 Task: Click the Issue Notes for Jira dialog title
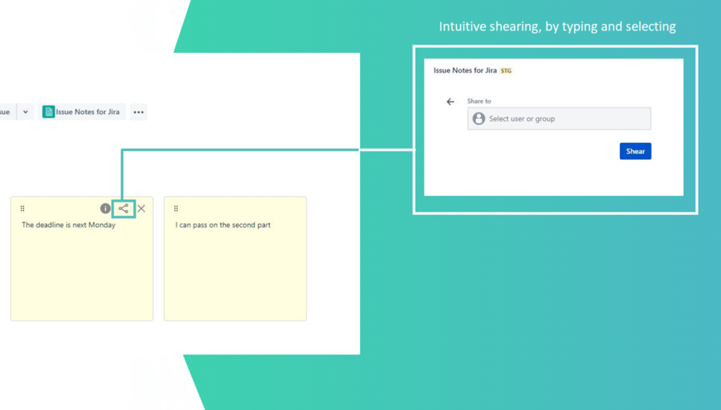[465, 70]
